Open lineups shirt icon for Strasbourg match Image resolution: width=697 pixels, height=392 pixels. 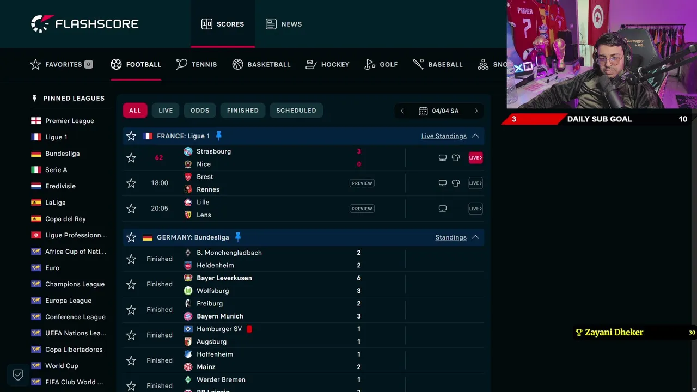456,158
